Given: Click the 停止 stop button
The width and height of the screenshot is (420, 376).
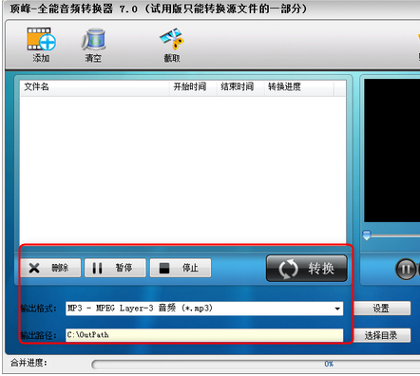Looking at the screenshot, I should (x=181, y=268).
